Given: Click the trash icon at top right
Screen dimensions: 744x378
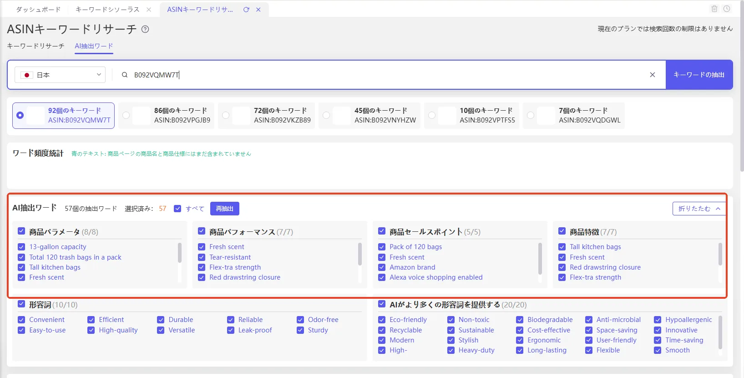Looking at the screenshot, I should pos(714,9).
